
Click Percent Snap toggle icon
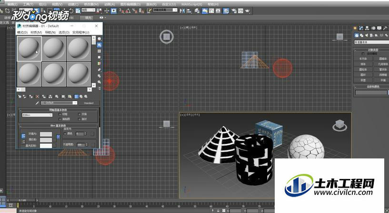(x=135, y=10)
